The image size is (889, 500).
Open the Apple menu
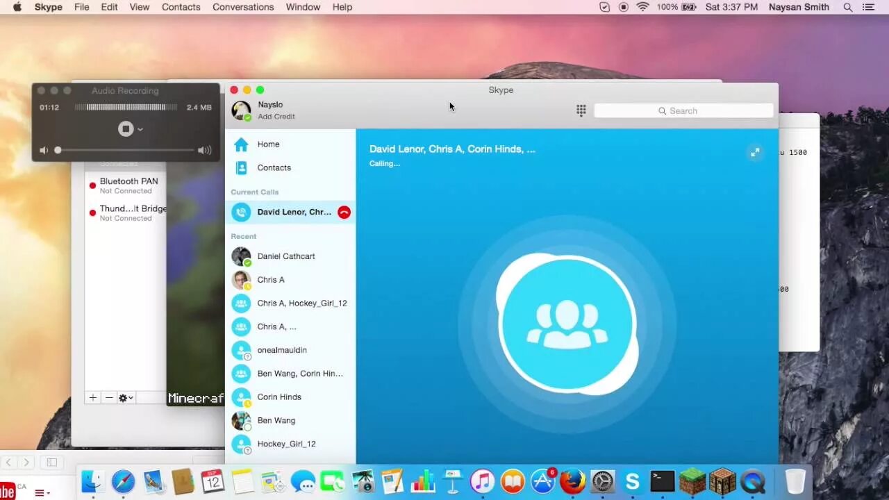(17, 7)
